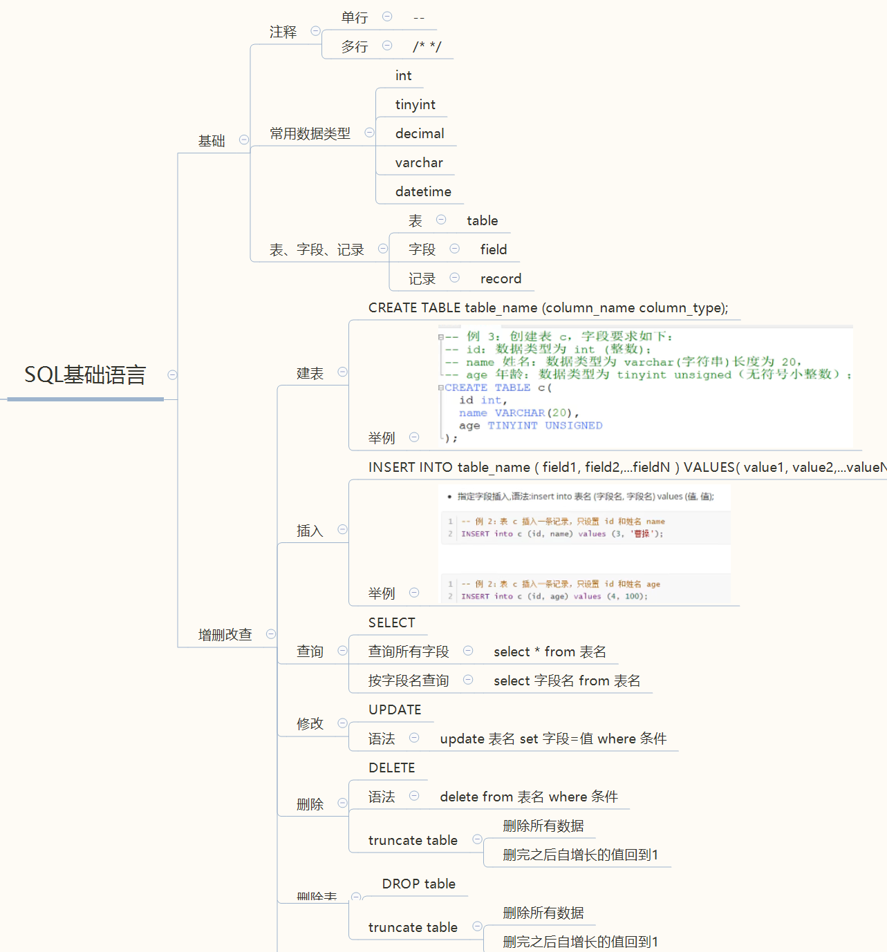
Task: Collapse the 基础 branch
Action: pyautogui.click(x=244, y=140)
